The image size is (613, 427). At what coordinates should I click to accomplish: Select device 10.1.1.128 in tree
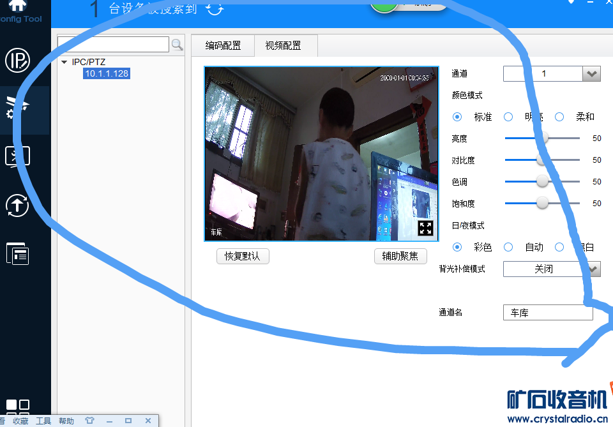107,73
